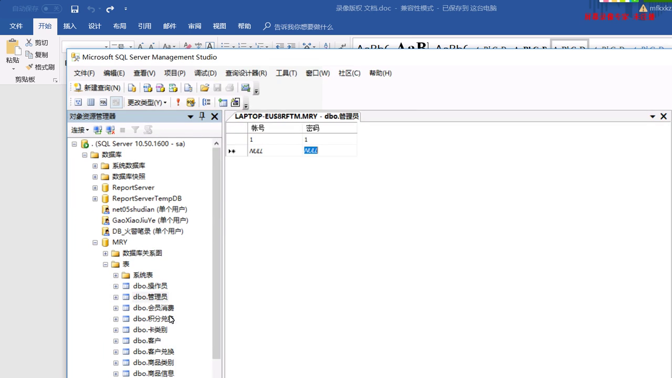
Task: Open the 查看(V) menu in SSMS
Action: pos(144,73)
